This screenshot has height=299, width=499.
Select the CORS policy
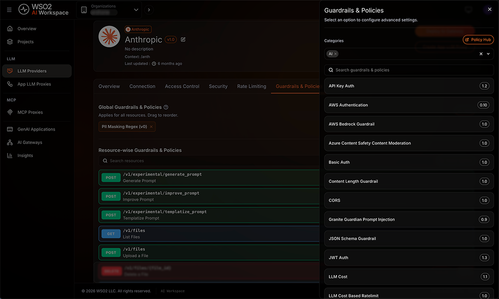pyautogui.click(x=409, y=200)
